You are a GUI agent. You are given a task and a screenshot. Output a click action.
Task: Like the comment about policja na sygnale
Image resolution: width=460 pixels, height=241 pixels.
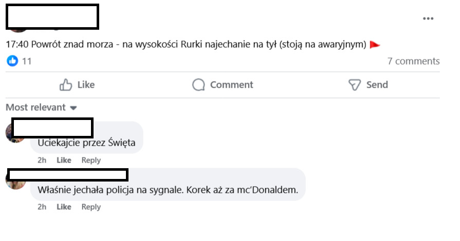[64, 207]
